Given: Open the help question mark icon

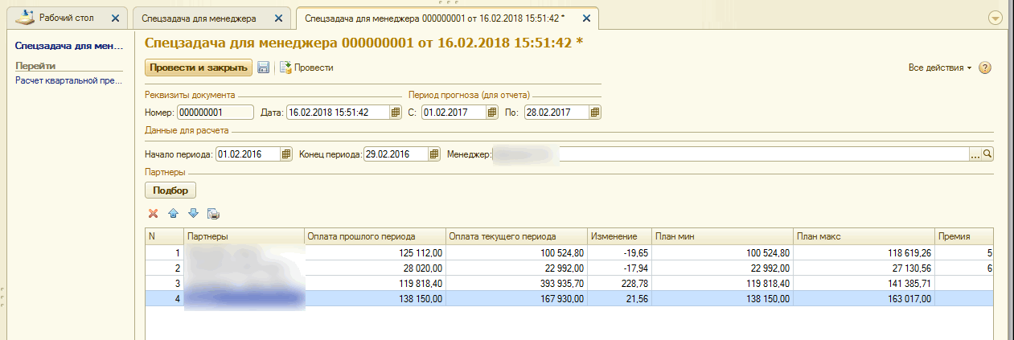Looking at the screenshot, I should pyautogui.click(x=985, y=68).
